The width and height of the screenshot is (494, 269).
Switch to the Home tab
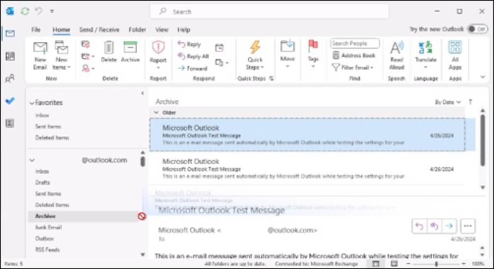click(x=61, y=30)
